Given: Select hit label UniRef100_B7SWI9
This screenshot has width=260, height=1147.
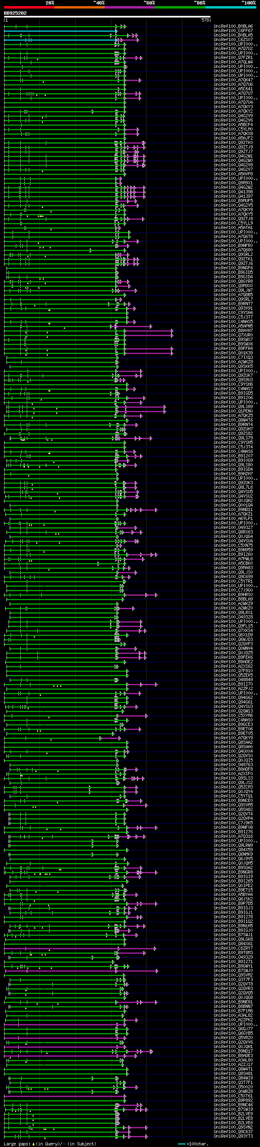Looking at the screenshot, I should 233,1109.
